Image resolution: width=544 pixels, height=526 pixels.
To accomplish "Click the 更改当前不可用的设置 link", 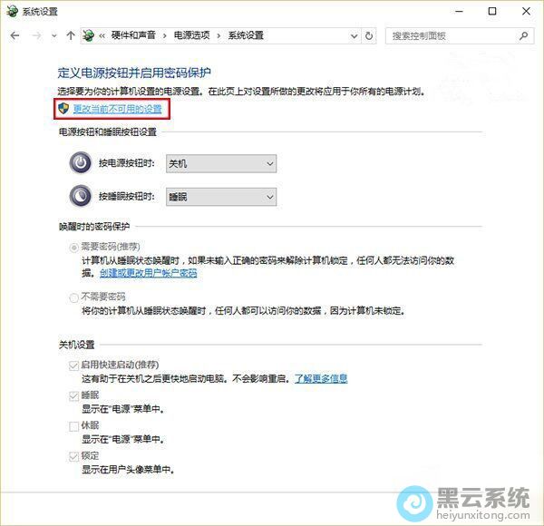I will click(117, 108).
